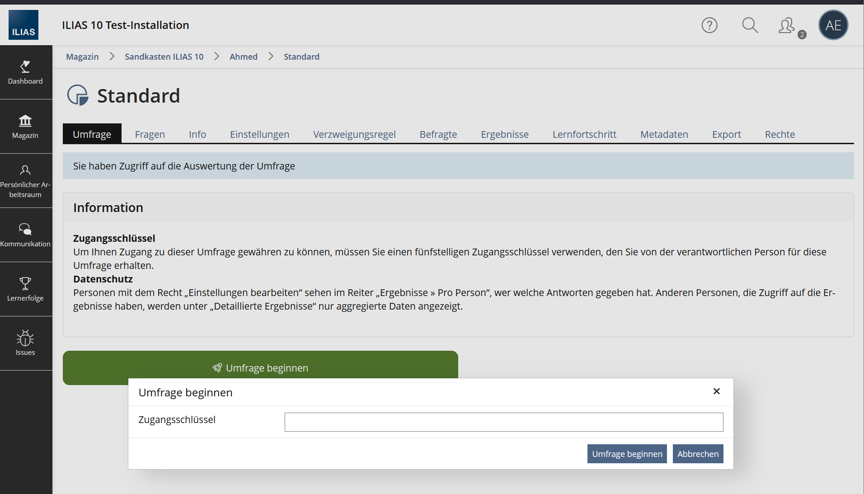Switch to the Einstellungen tab
The height and width of the screenshot is (494, 864).
(259, 134)
